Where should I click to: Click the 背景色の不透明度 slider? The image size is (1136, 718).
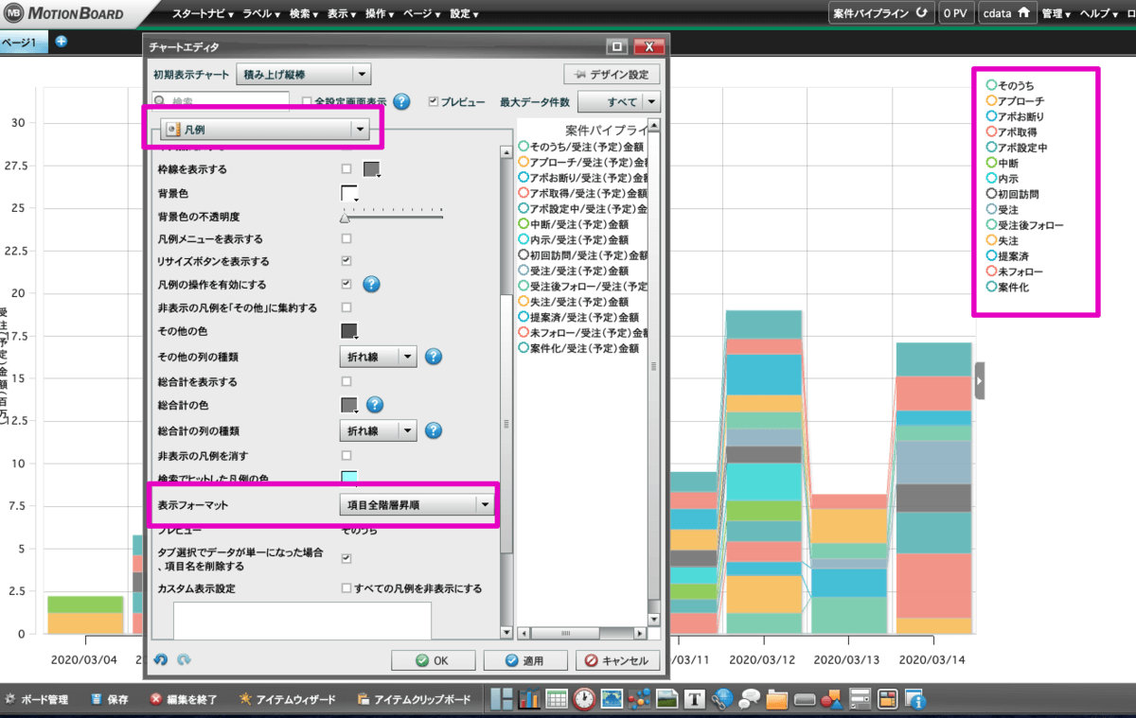tap(391, 216)
